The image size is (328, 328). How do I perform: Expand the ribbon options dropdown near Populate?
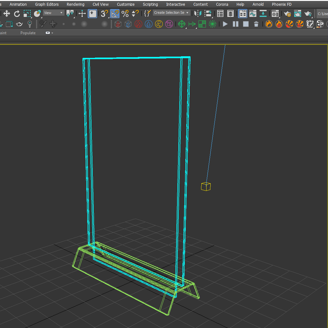[49, 33]
